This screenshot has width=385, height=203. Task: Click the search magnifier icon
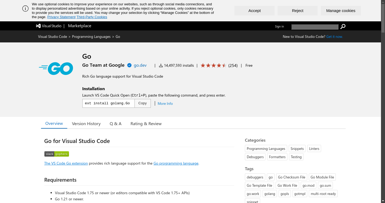coord(343,26)
